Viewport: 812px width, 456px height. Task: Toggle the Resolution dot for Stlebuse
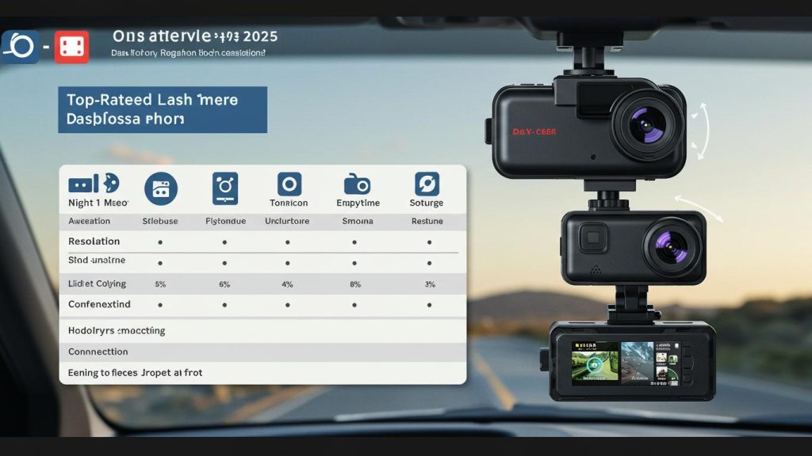click(161, 241)
